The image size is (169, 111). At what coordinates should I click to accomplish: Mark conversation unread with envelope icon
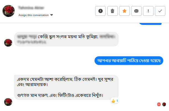click(136, 11)
